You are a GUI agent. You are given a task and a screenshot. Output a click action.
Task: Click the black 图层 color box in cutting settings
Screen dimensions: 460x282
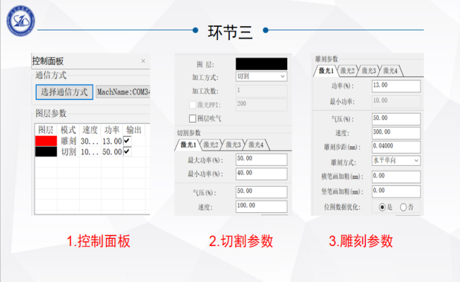pos(261,63)
